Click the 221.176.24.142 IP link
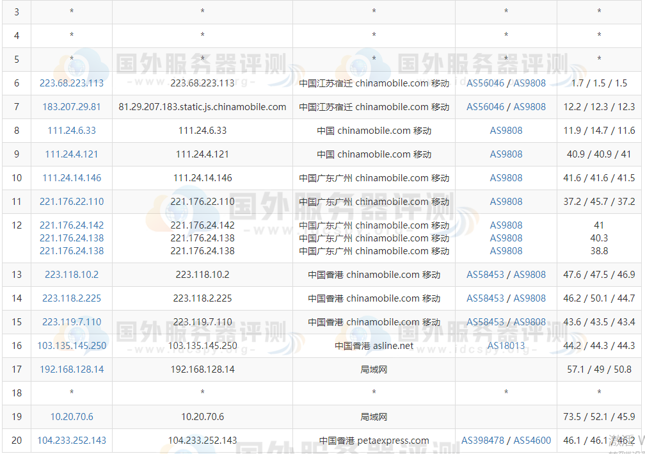This screenshot has height=454, width=645. point(71,225)
